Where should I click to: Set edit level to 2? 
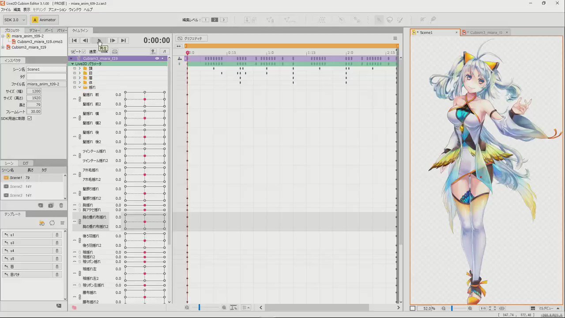tap(215, 20)
